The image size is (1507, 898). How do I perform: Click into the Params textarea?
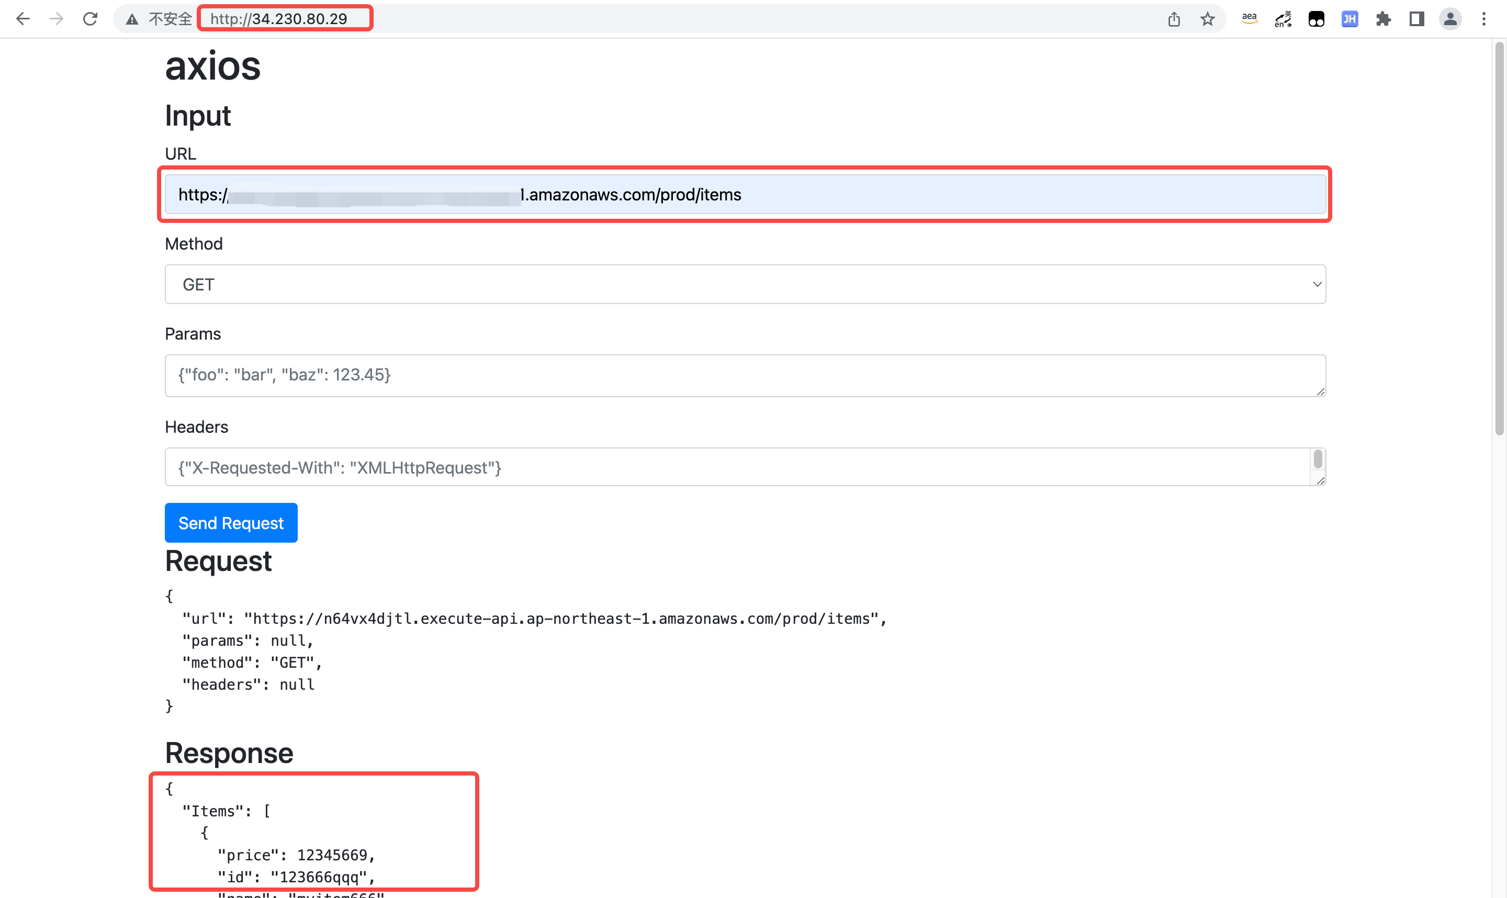coord(745,375)
